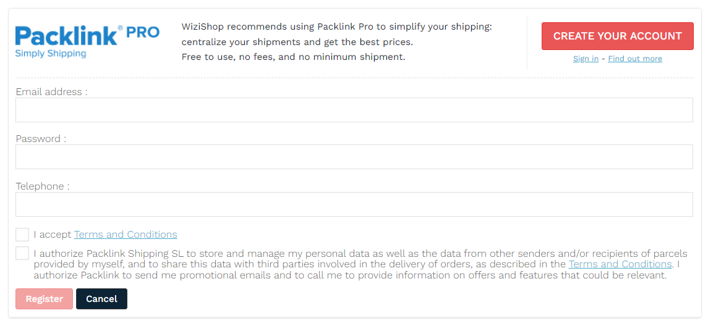This screenshot has width=708, height=326.
Task: Click the "I accept" label text
Action: [53, 235]
